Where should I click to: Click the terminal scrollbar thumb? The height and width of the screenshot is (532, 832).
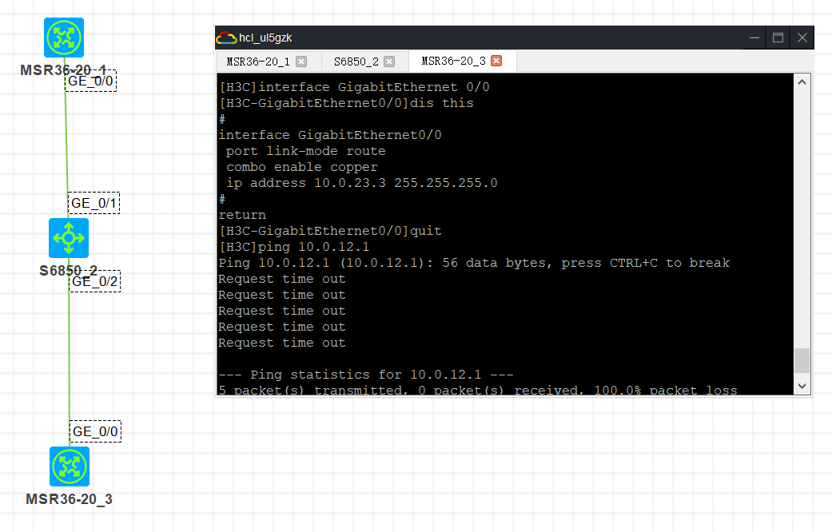802,361
